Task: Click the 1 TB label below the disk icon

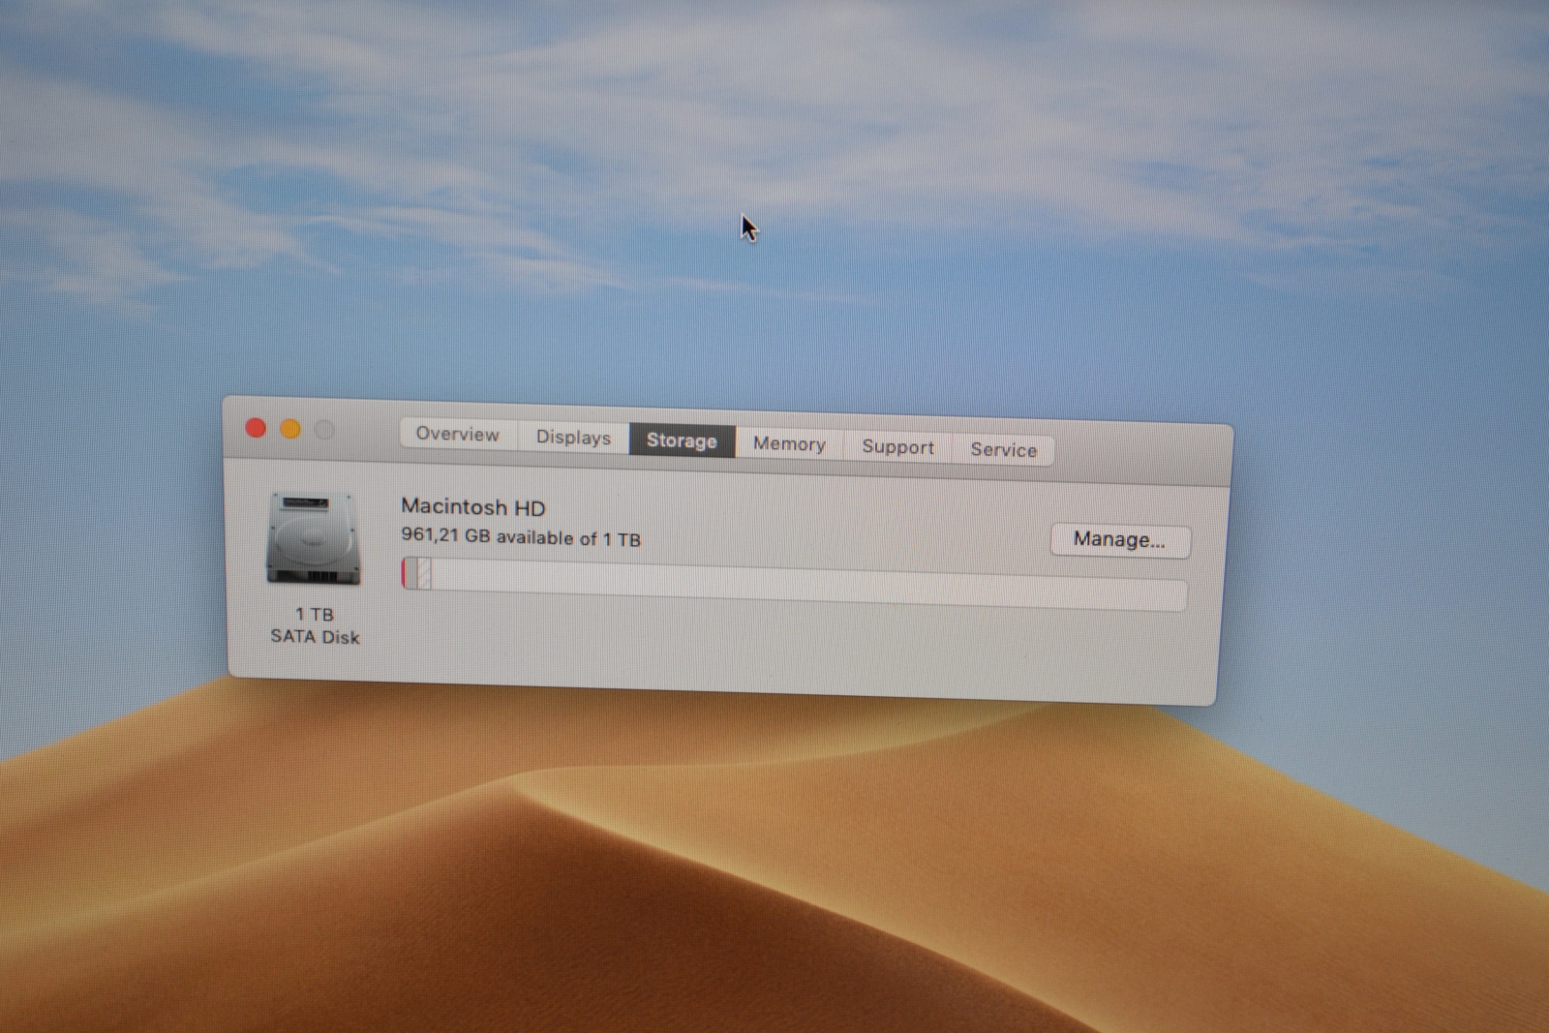Action: (x=315, y=612)
